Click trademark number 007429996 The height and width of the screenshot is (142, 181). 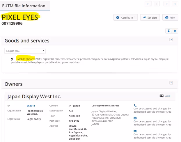coord(12,24)
